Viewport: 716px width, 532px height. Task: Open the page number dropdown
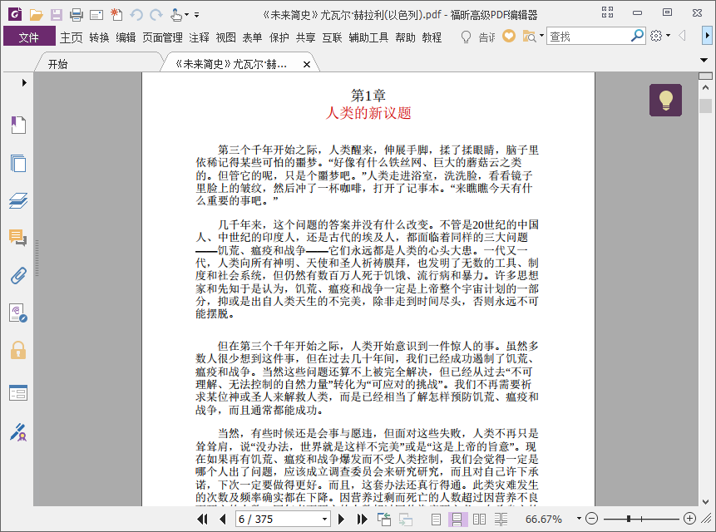(x=324, y=519)
